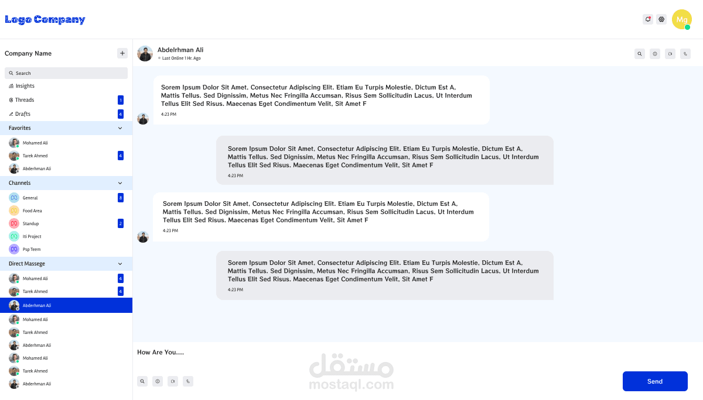This screenshot has width=703, height=400.
Task: Click the search icon below message input
Action: 142,381
